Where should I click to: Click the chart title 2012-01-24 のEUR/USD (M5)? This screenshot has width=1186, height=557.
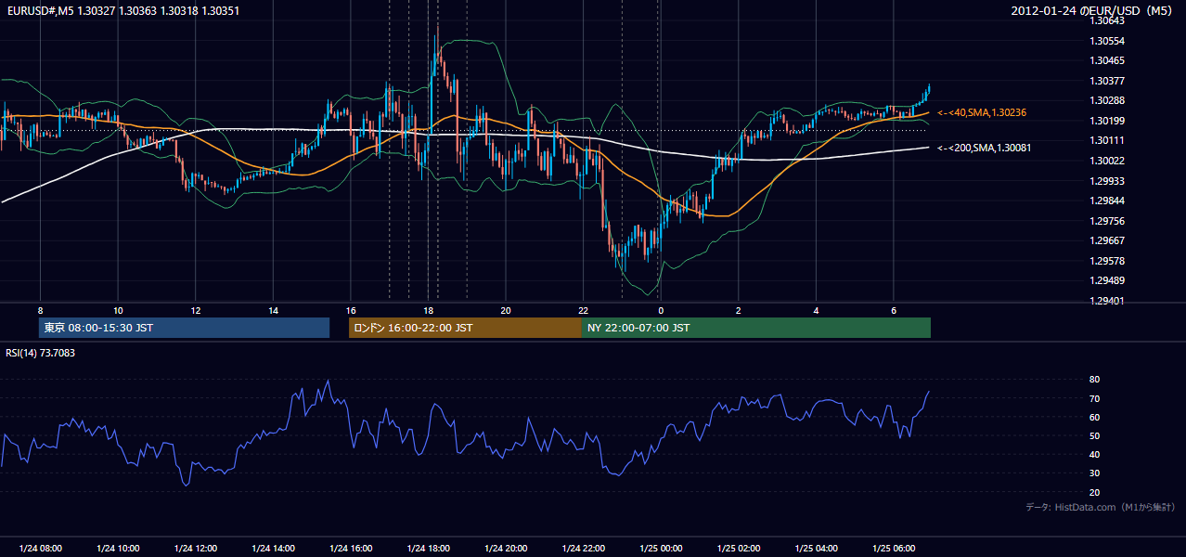[1092, 10]
